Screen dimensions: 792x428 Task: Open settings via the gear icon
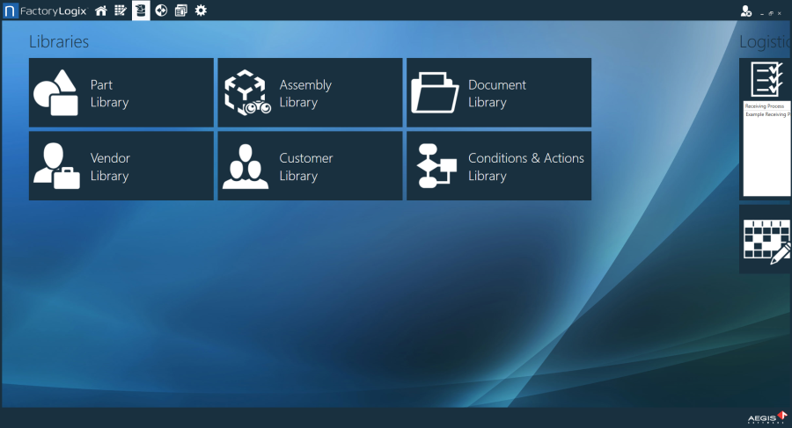pos(201,11)
